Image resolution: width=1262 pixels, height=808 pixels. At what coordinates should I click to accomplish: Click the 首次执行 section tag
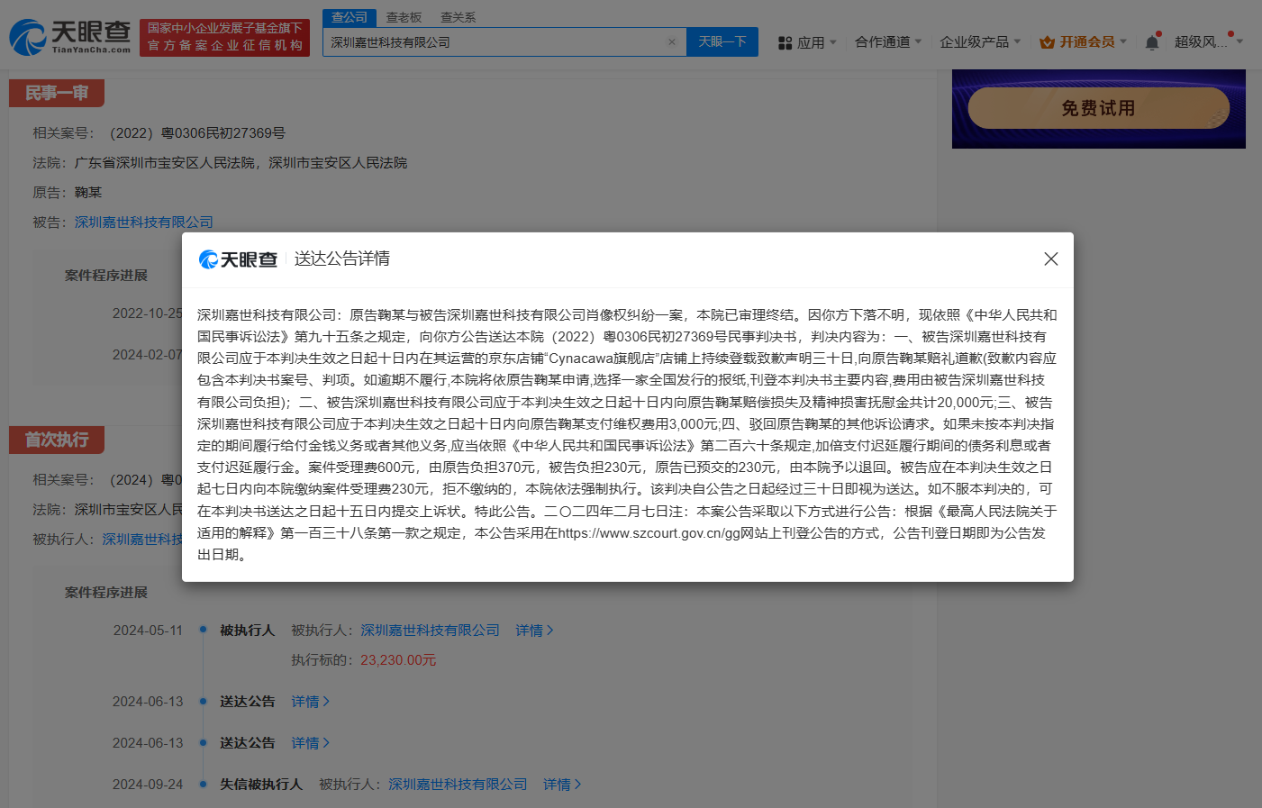[57, 440]
